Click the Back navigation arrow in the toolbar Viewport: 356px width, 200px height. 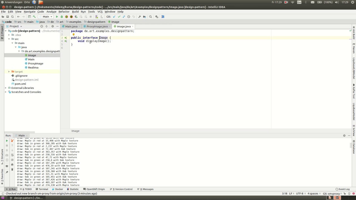18,17
